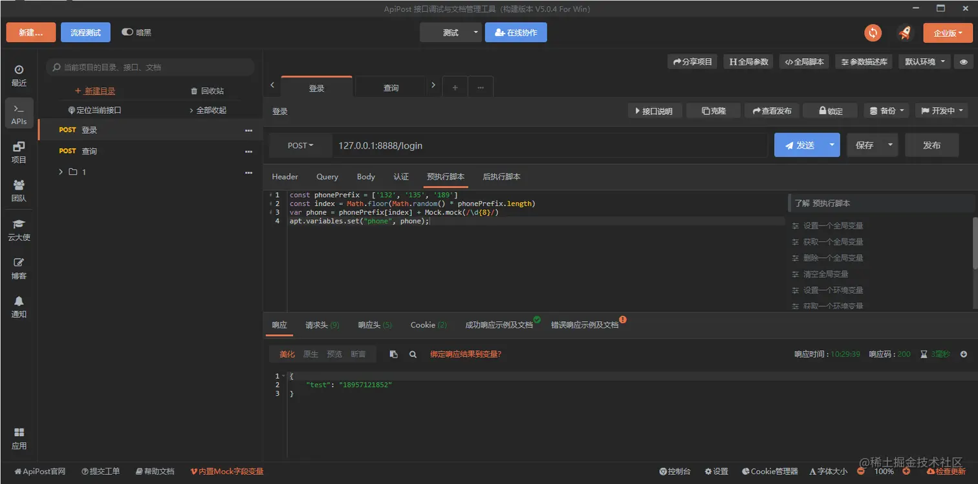The width and height of the screenshot is (978, 484).
Task: Open 通知 notifications in left sidebar
Action: coord(19,307)
